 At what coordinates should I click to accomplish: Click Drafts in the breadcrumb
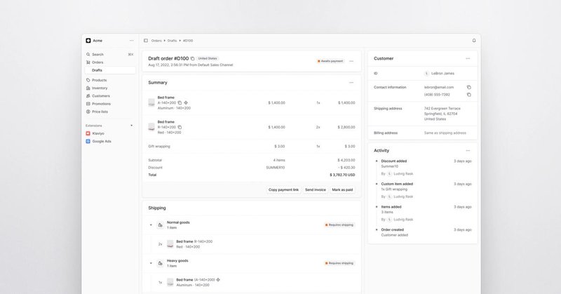[172, 41]
